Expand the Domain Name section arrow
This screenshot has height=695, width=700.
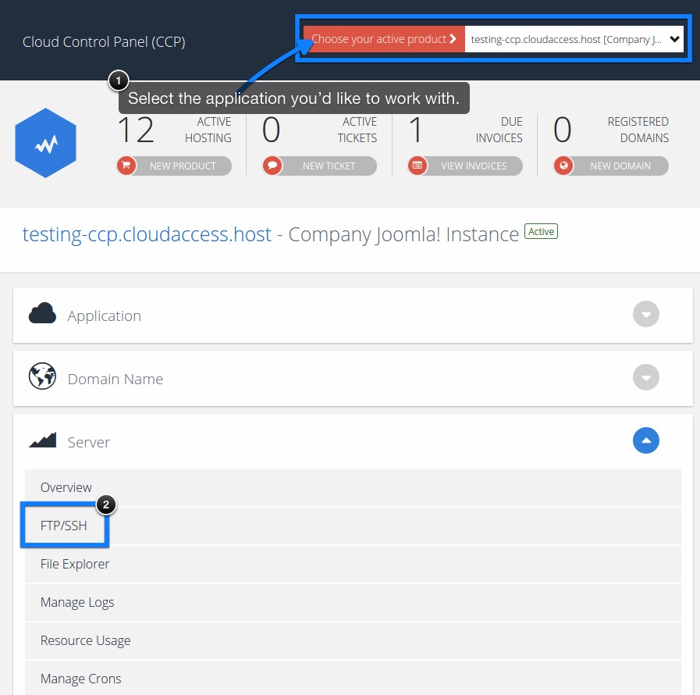[646, 377]
